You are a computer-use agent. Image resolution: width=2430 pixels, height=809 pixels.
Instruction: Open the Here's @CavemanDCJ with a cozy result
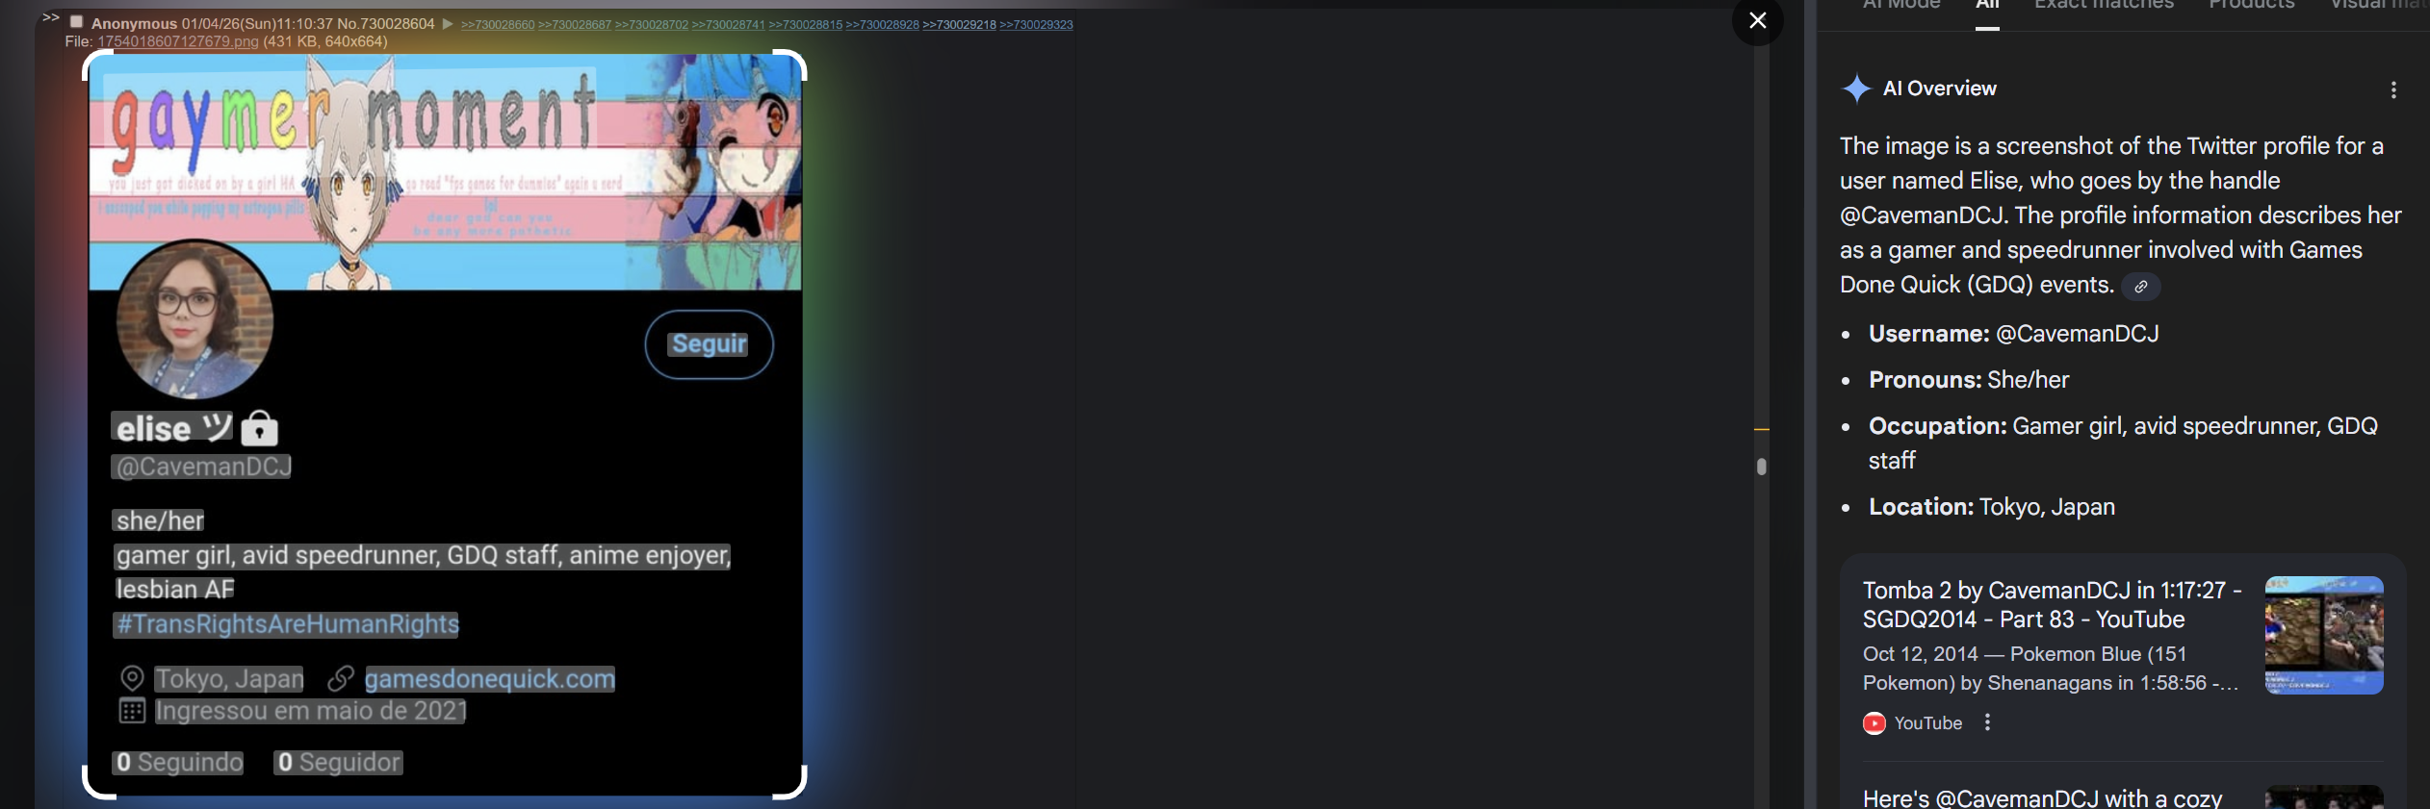2042,798
